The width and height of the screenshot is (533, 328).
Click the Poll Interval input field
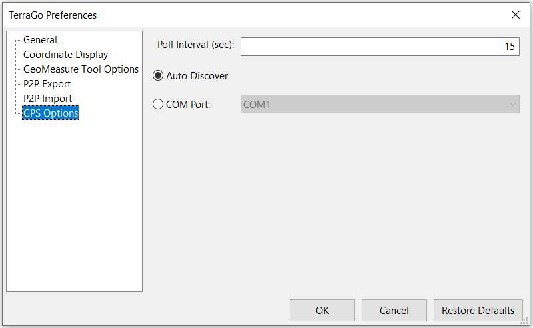[x=380, y=47]
